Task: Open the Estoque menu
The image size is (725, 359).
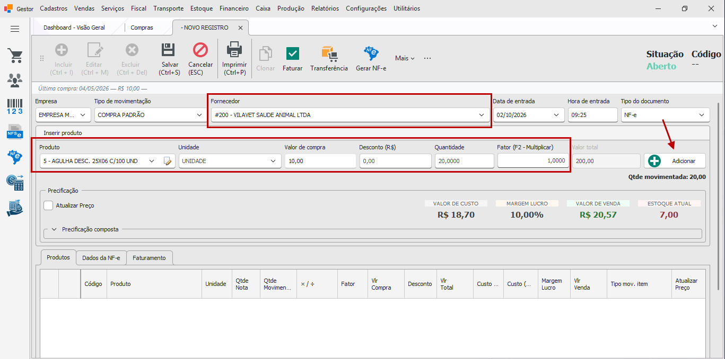Action: coord(201,8)
